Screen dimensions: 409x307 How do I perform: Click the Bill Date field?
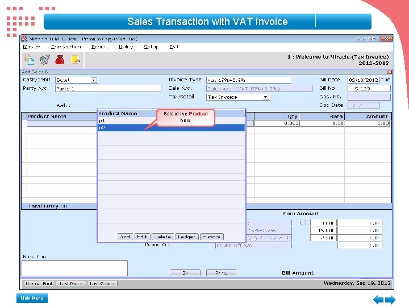[363, 80]
